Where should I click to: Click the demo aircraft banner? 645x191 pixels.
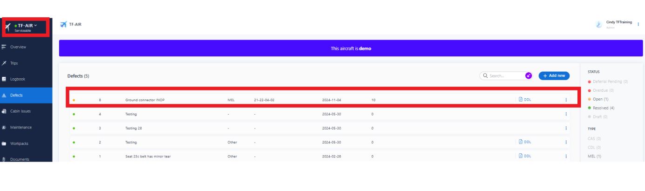[x=351, y=48]
